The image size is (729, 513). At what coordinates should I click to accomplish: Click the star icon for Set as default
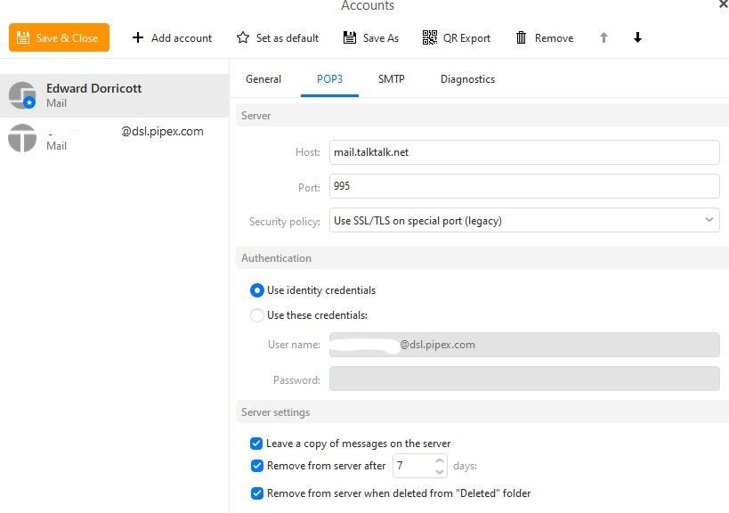tap(243, 37)
